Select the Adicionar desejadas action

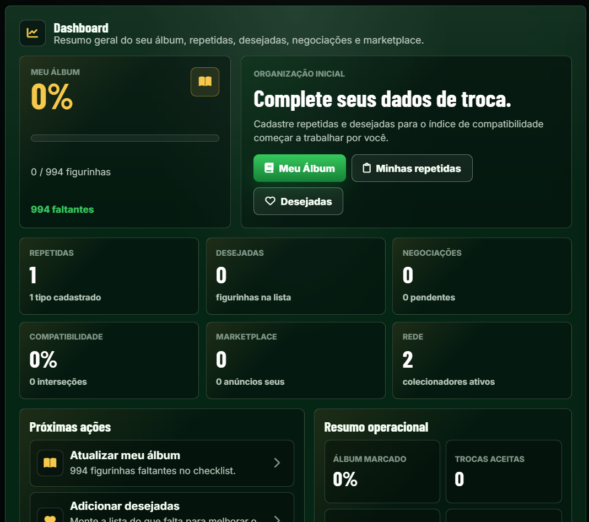coord(161,507)
